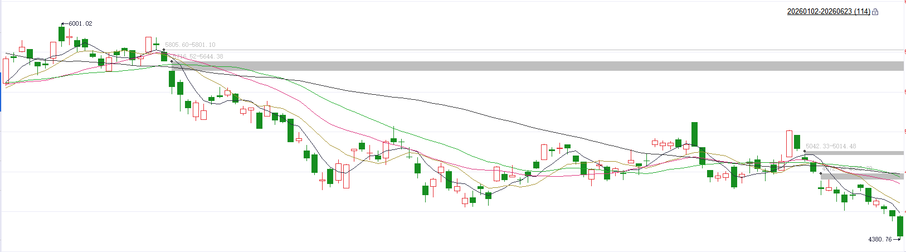This screenshot has width=906, height=252.
Task: Select the tall red hollow candle left of 5042.33 label
Action: coord(789,143)
